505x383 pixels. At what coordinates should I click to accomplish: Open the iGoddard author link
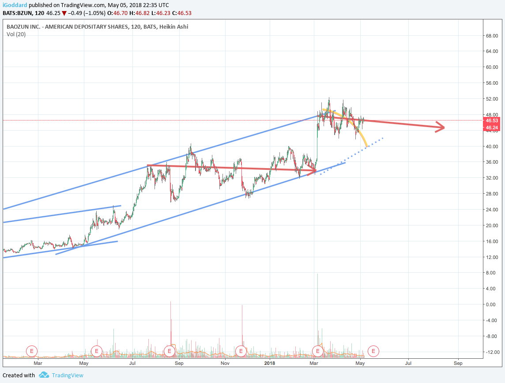15,5
